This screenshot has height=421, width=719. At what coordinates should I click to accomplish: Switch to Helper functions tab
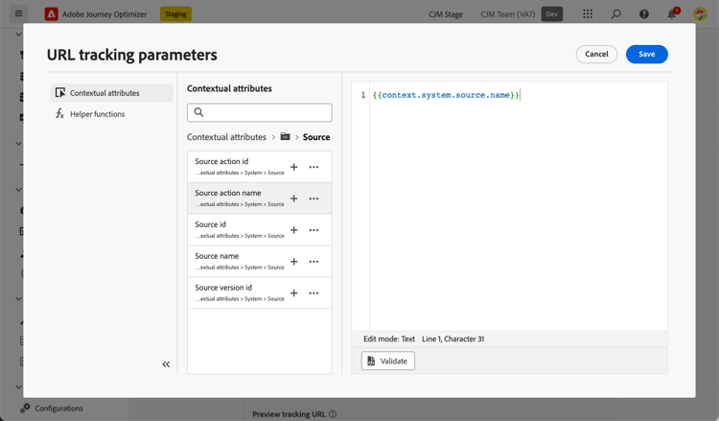click(x=97, y=114)
